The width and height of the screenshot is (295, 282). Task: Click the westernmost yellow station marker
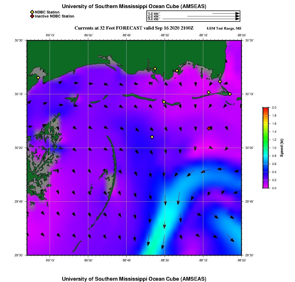38,78
